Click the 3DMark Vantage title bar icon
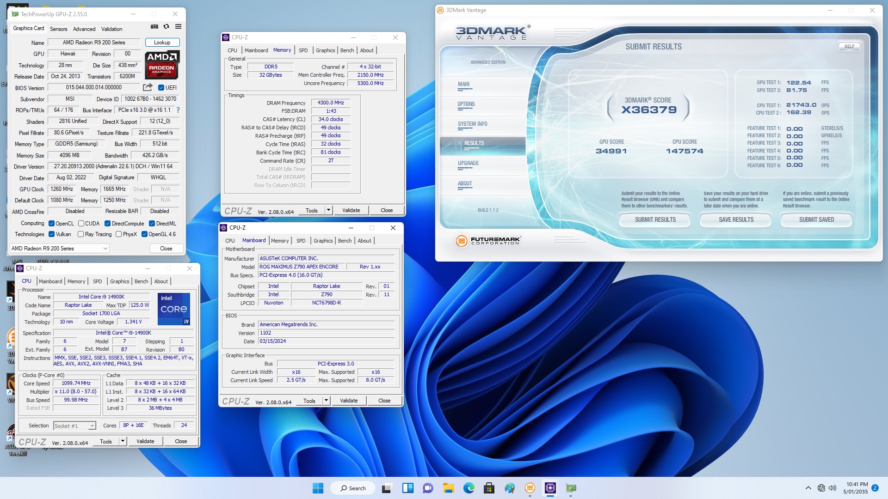The height and width of the screenshot is (499, 888). tap(440, 10)
